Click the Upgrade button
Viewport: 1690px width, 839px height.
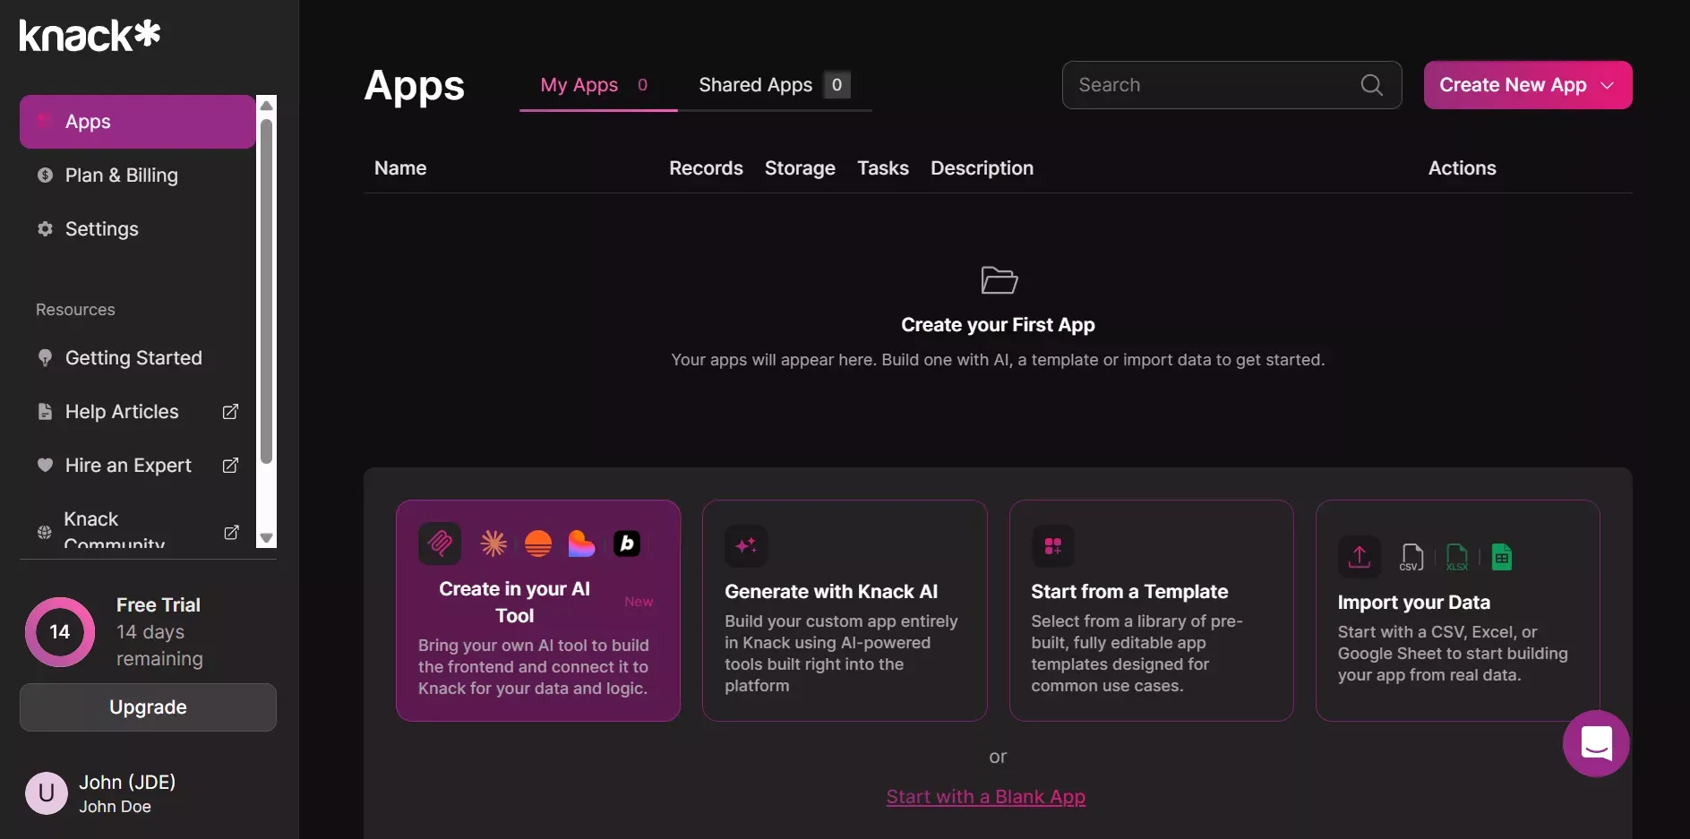(148, 707)
